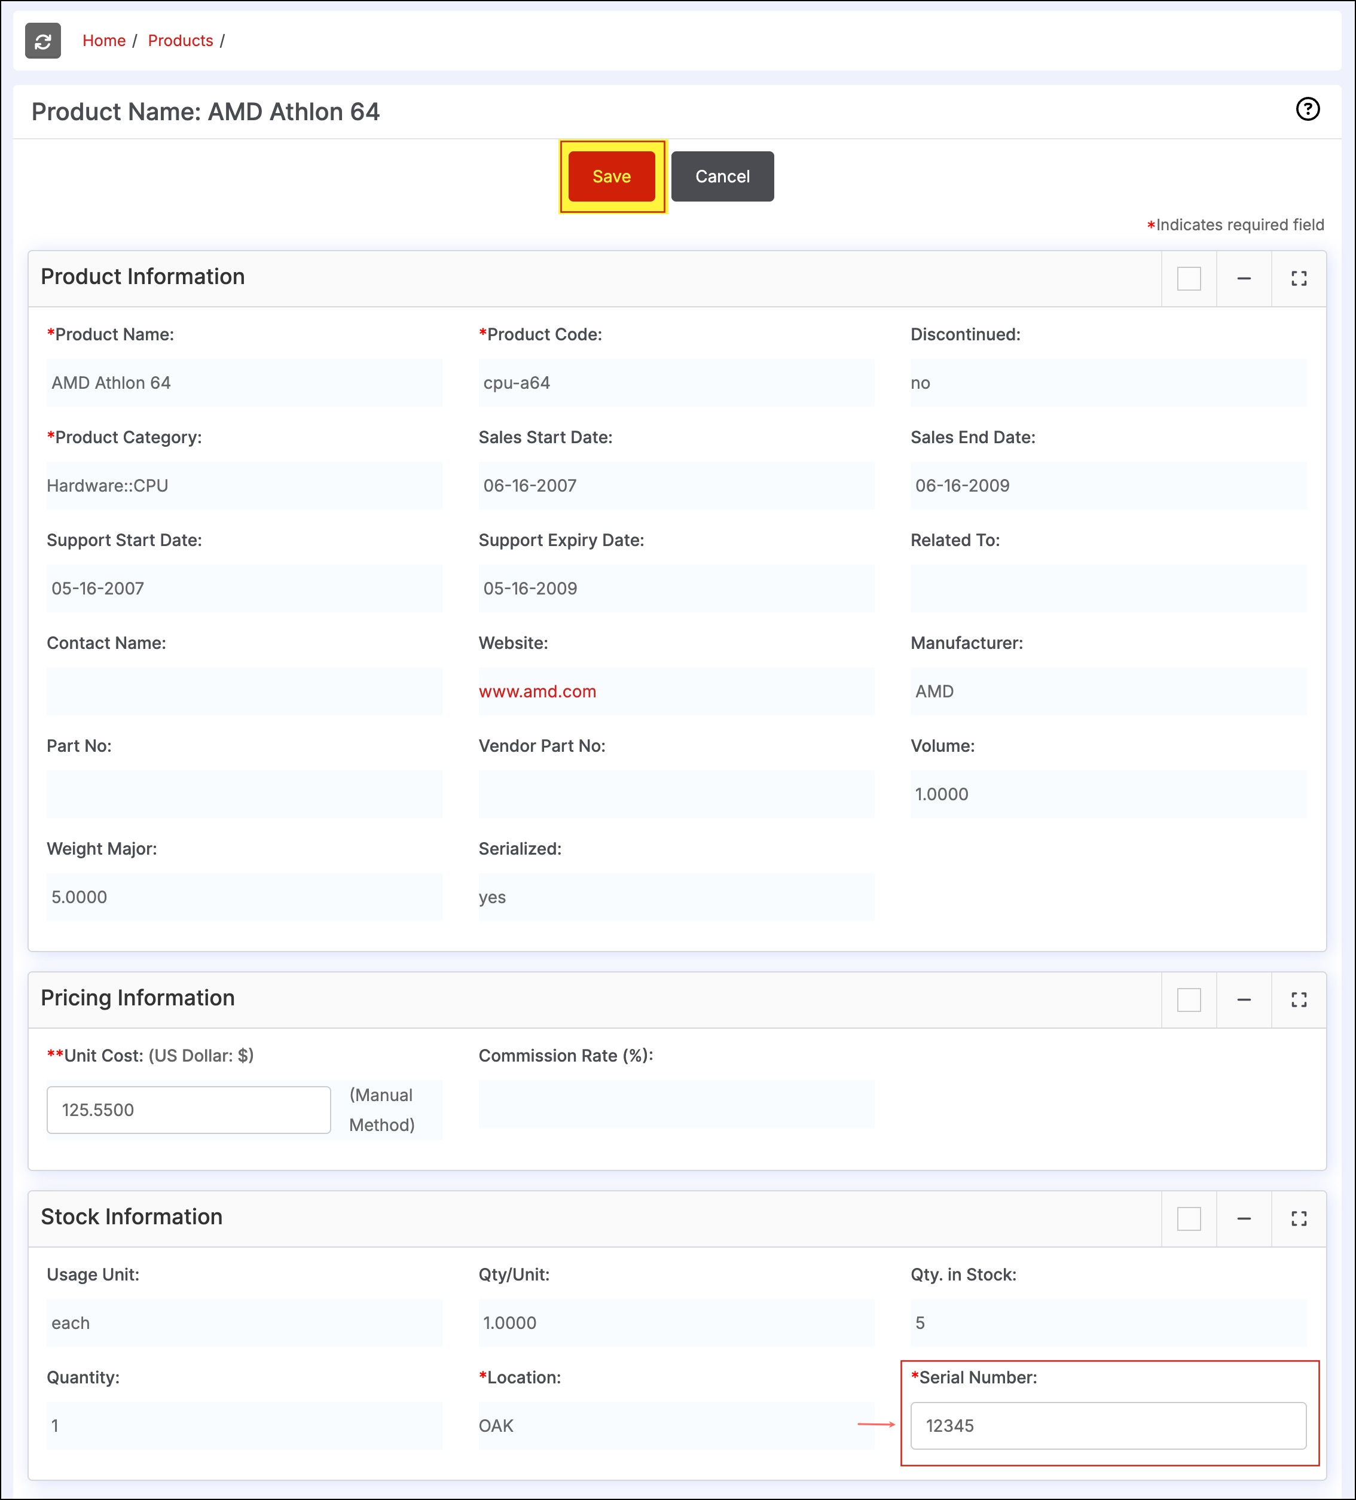Click the refresh icon beside the breadcrumb
1356x1500 pixels.
[x=42, y=41]
